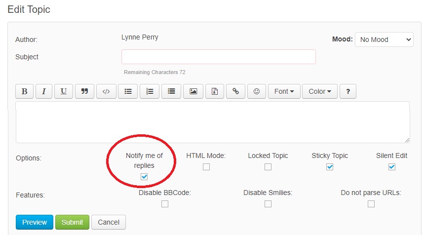Click the blue Preview button

coord(35,222)
